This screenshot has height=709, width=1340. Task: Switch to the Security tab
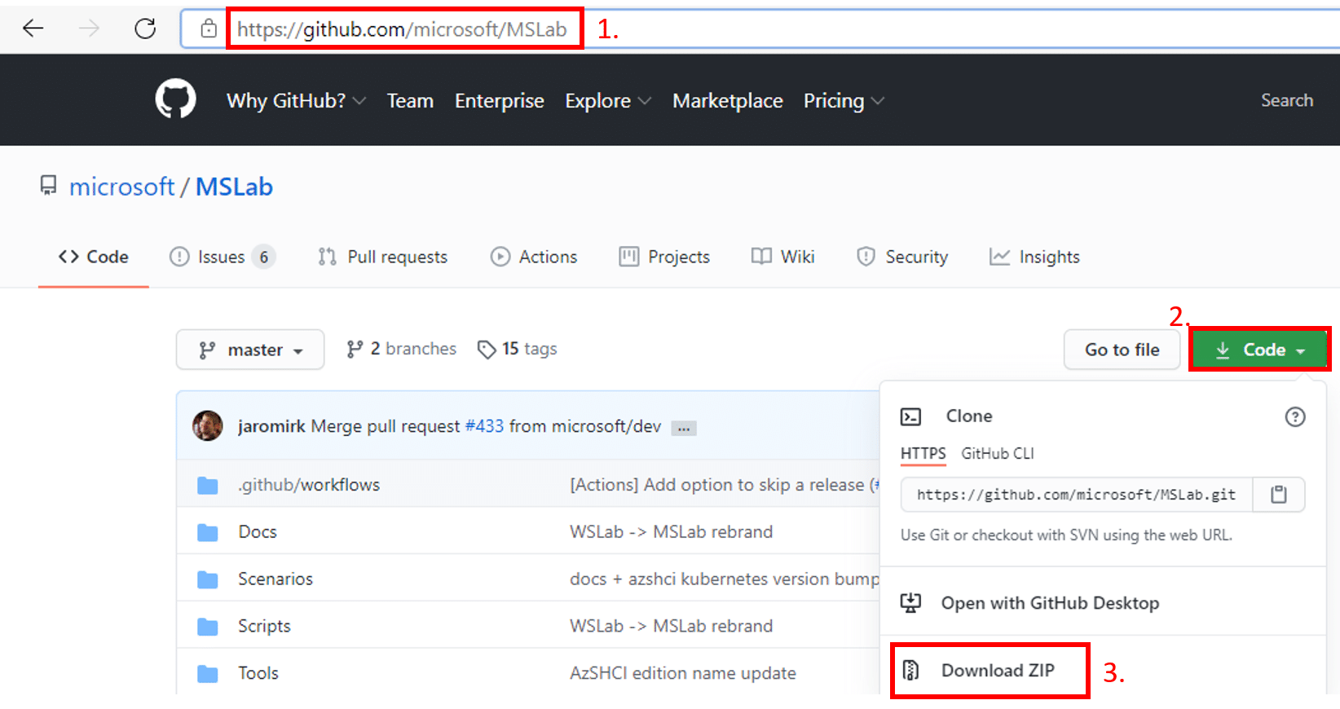[x=902, y=257]
